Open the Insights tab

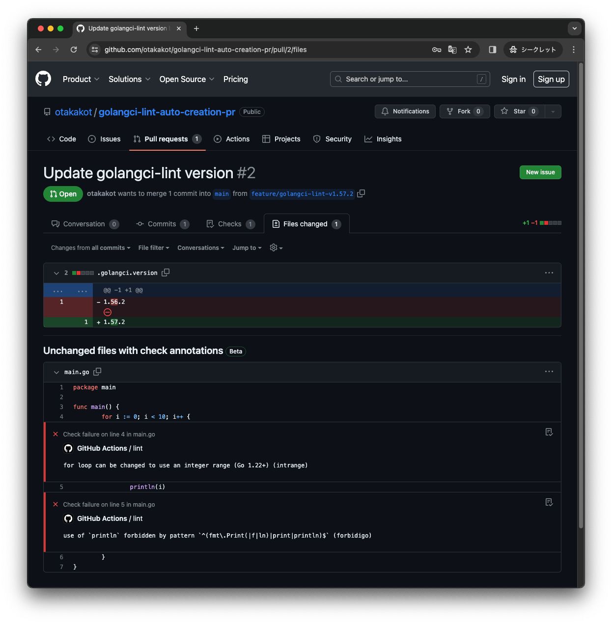(383, 139)
